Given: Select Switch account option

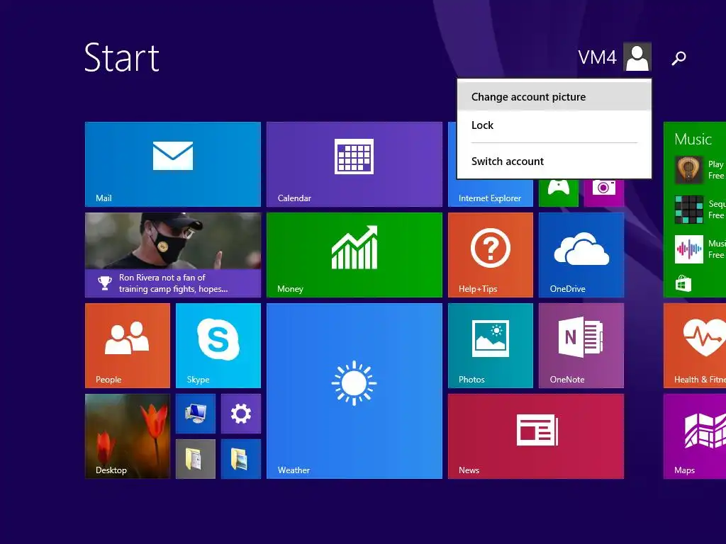Looking at the screenshot, I should pyautogui.click(x=554, y=161).
